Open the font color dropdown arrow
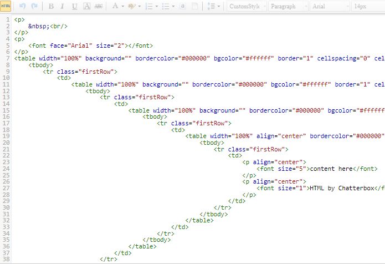The height and width of the screenshot is (264, 385). point(122,7)
